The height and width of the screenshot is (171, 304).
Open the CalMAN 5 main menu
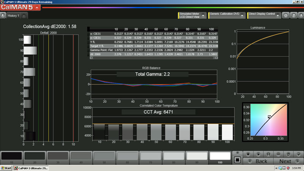click(x=36, y=7)
